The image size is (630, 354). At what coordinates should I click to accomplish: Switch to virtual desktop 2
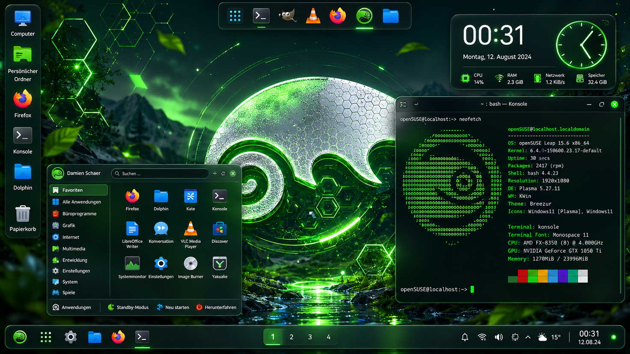(x=291, y=337)
